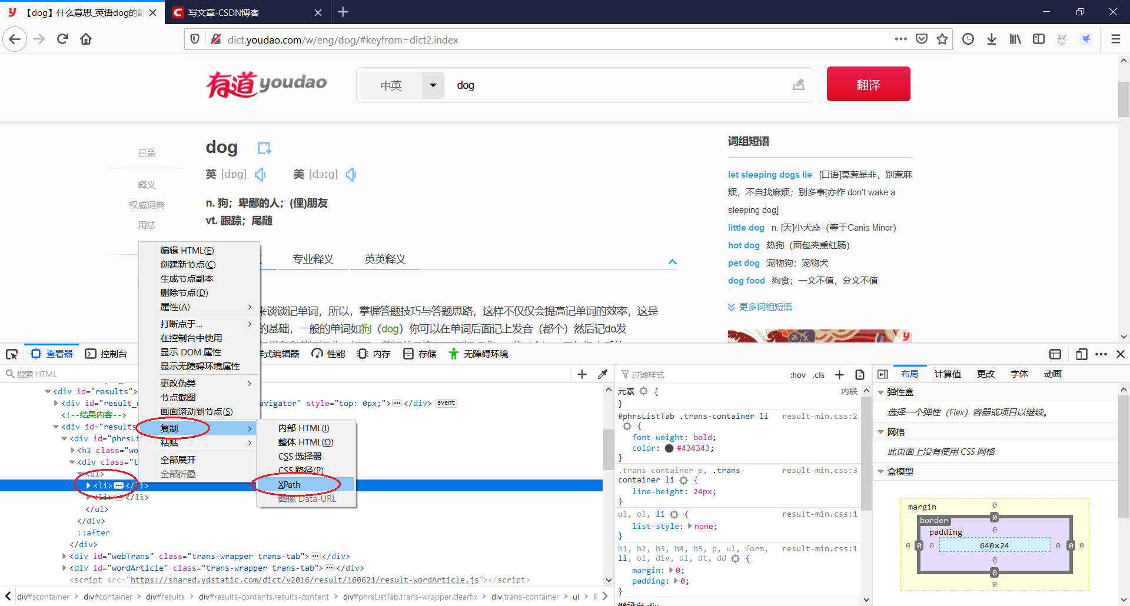Screen dimensions: 1130x606
Task: Reload the current page
Action: pyautogui.click(x=62, y=39)
